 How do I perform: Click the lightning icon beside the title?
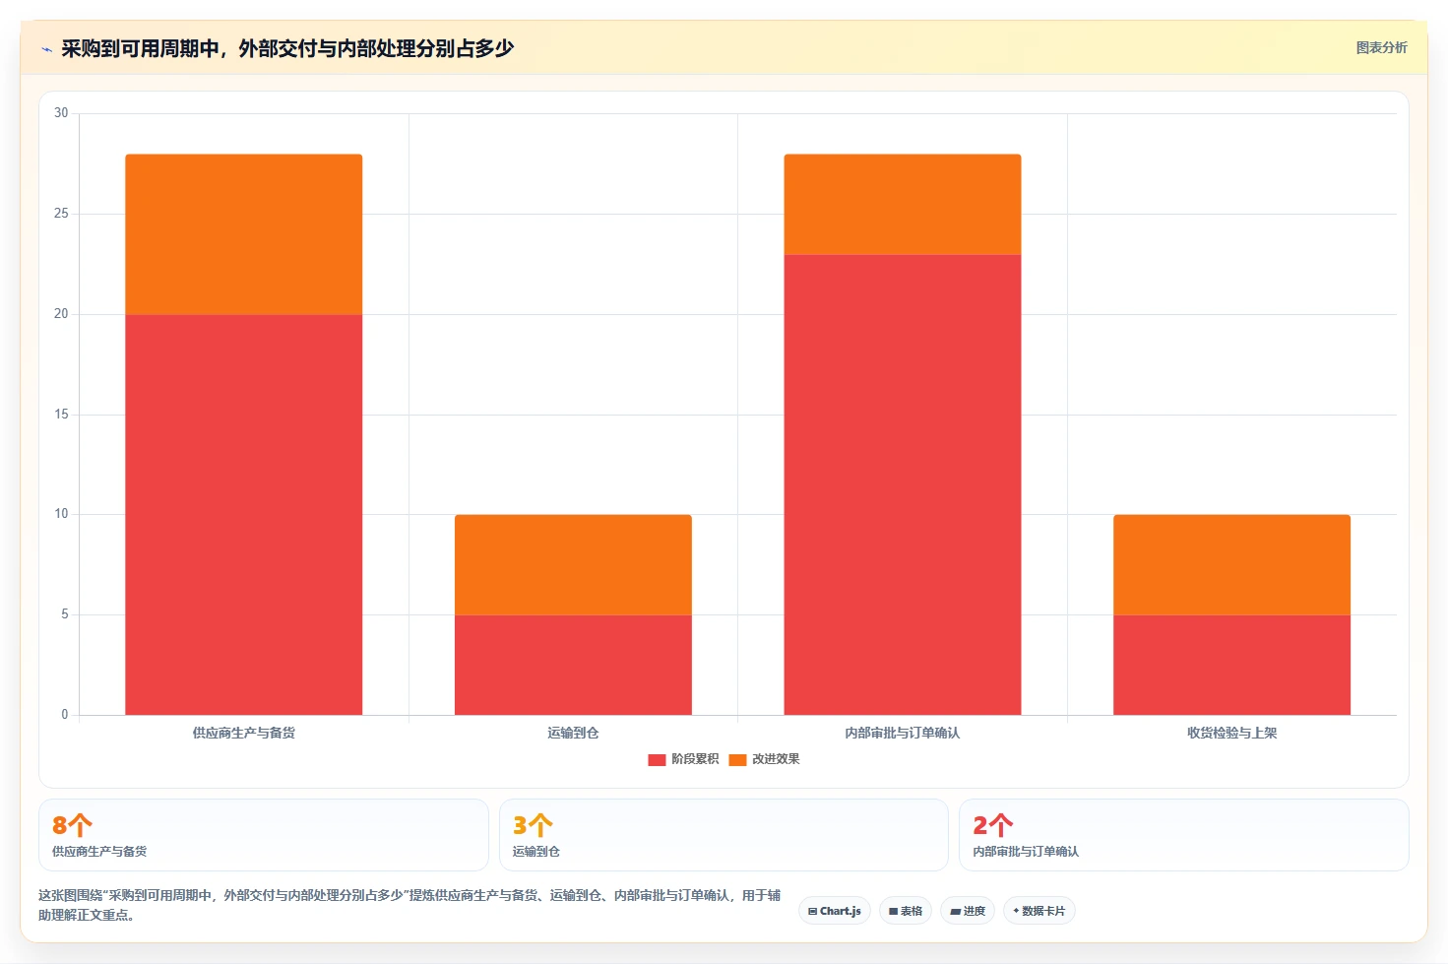click(46, 49)
